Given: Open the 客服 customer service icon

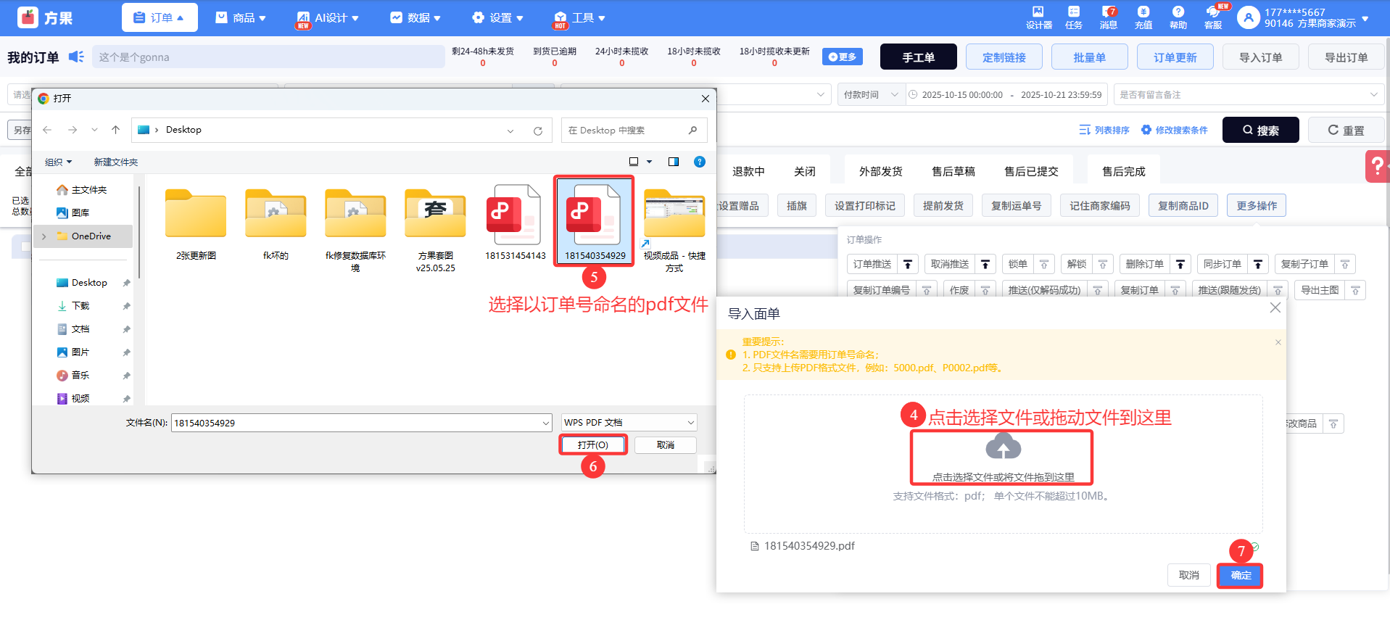Looking at the screenshot, I should pos(1213,12).
